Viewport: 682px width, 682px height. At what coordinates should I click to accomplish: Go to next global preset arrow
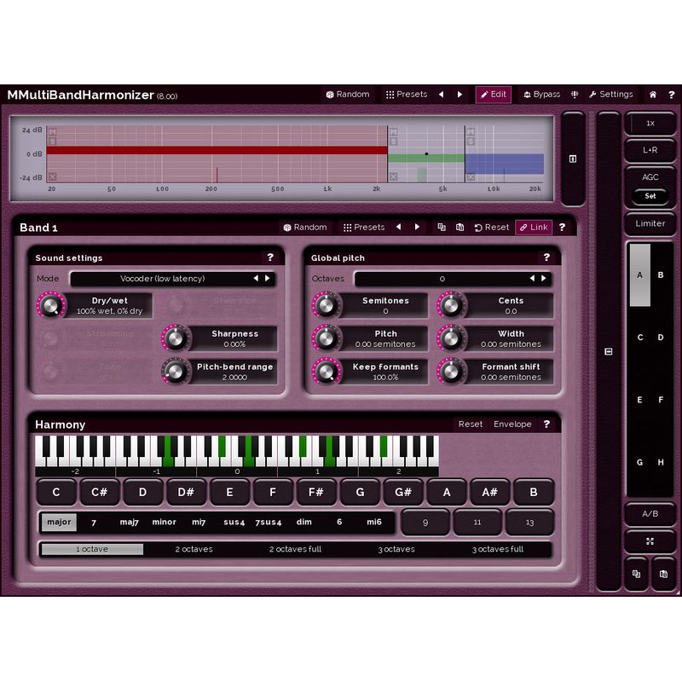pos(459,95)
